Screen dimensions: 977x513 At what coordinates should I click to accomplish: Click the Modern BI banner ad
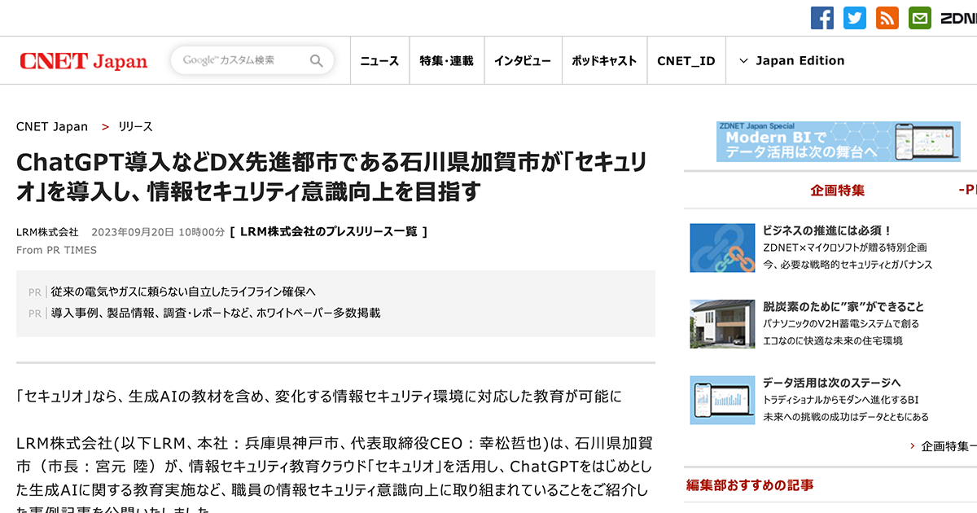(839, 142)
